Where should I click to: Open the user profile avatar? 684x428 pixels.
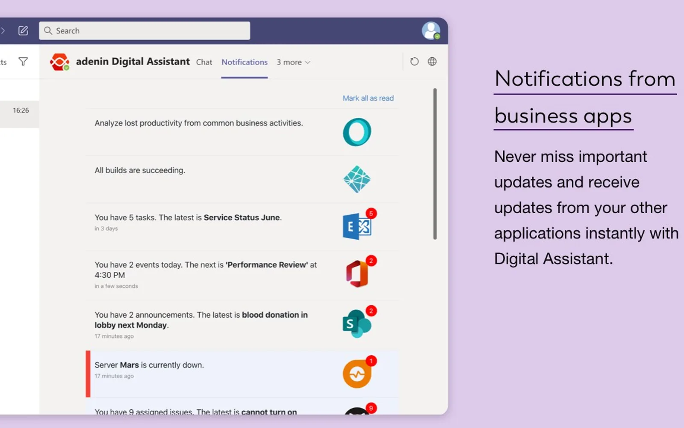[x=431, y=31]
